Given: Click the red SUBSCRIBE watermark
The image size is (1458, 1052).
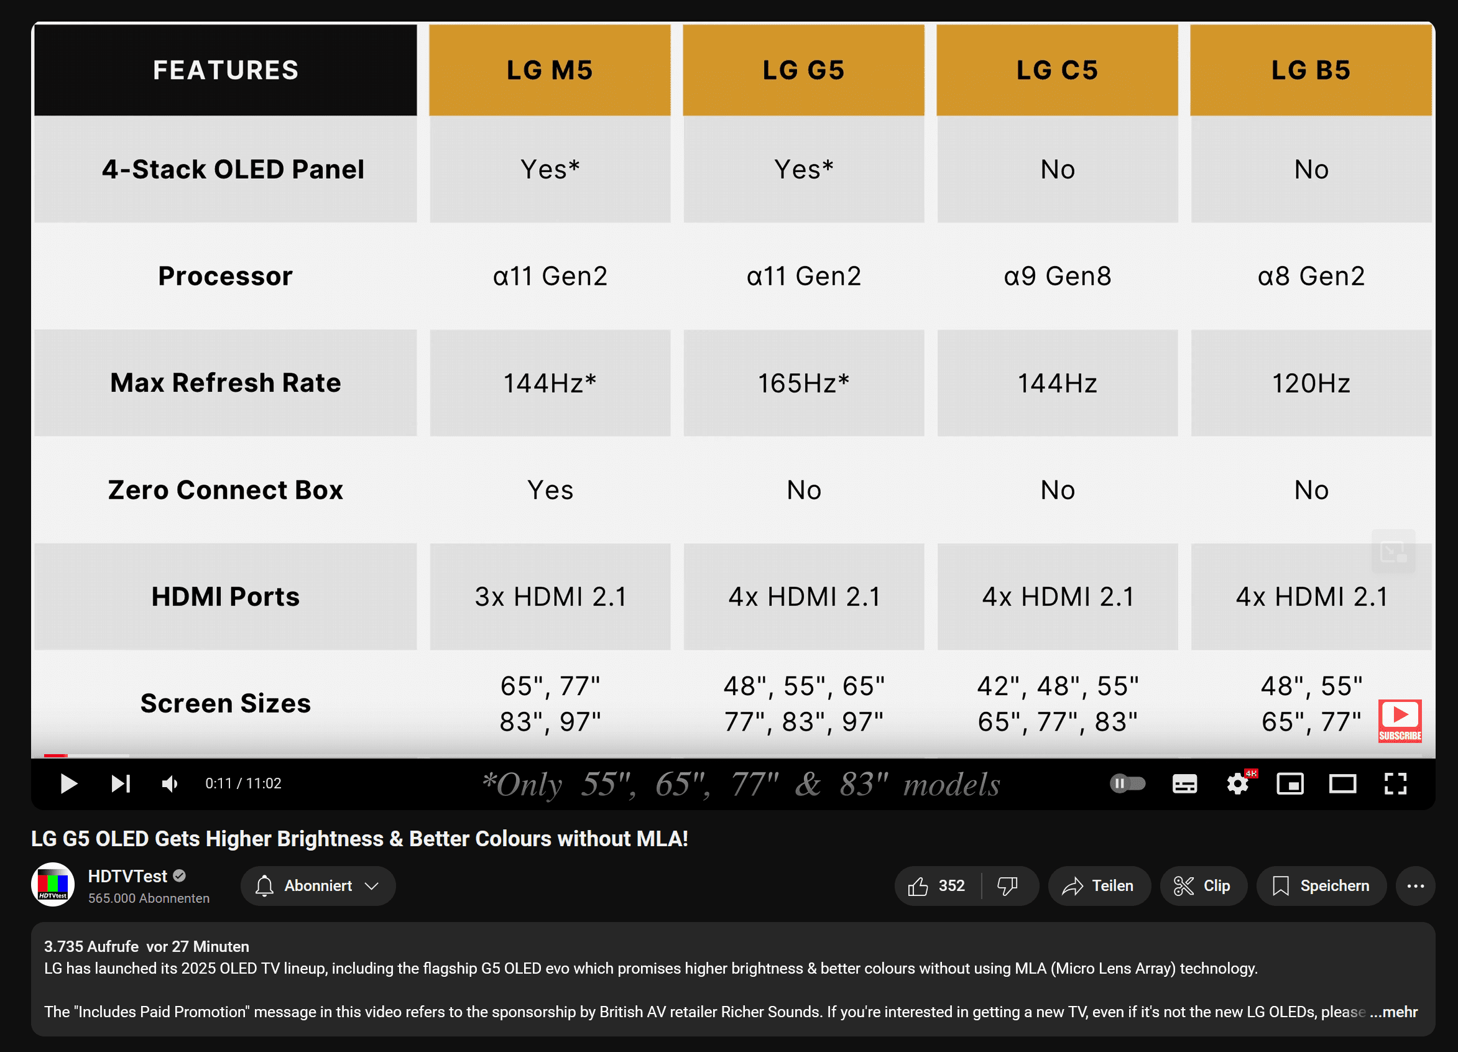Looking at the screenshot, I should click(x=1400, y=721).
